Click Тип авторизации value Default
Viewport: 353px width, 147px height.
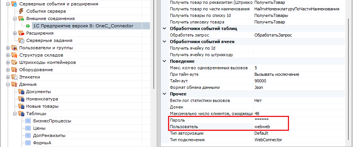pyautogui.click(x=261, y=133)
